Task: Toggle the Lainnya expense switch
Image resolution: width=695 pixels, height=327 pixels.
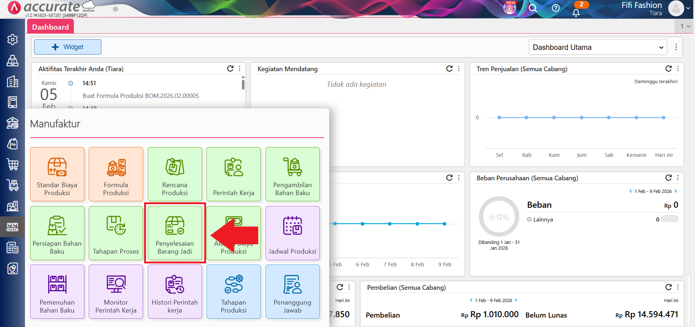Action: pos(669,219)
